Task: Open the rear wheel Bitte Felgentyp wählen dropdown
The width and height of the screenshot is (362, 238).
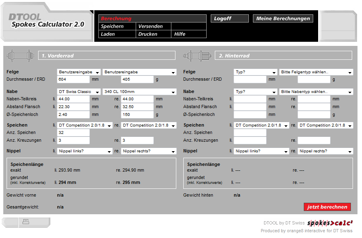Action: pos(316,72)
